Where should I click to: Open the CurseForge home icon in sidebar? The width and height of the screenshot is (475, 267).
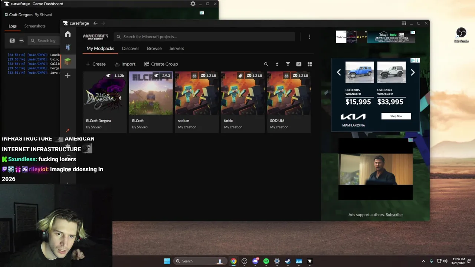(x=68, y=34)
